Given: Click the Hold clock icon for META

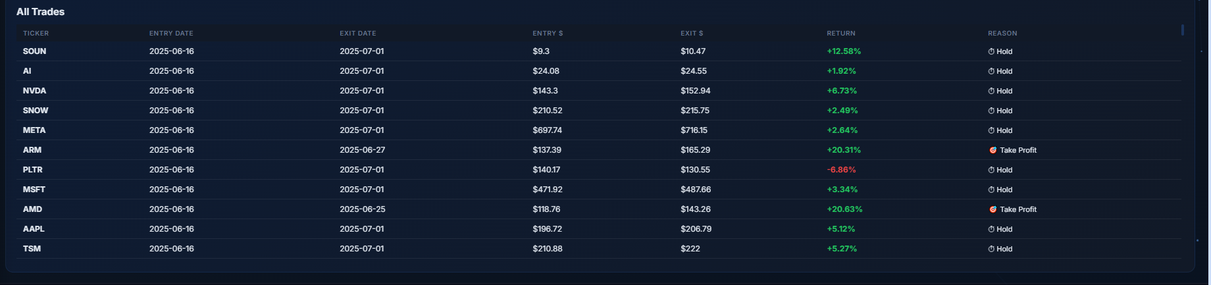Looking at the screenshot, I should pos(991,130).
